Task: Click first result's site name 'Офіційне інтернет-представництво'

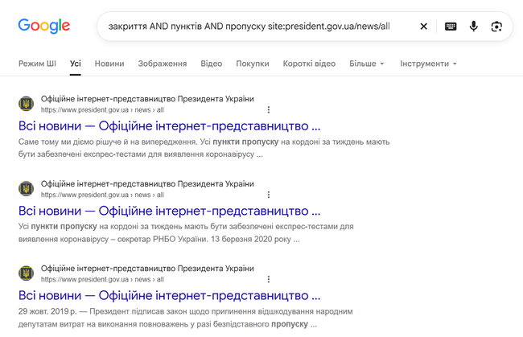Action: [x=147, y=99]
